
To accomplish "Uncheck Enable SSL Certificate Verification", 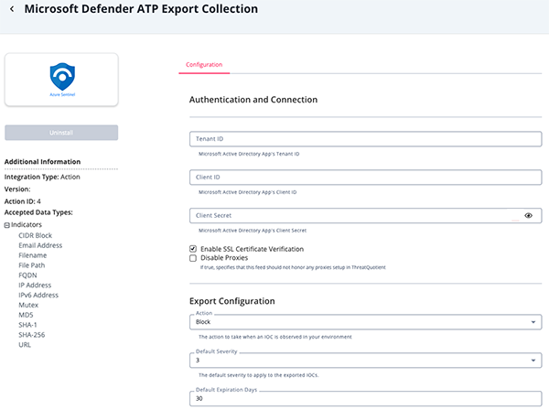I will (193, 249).
